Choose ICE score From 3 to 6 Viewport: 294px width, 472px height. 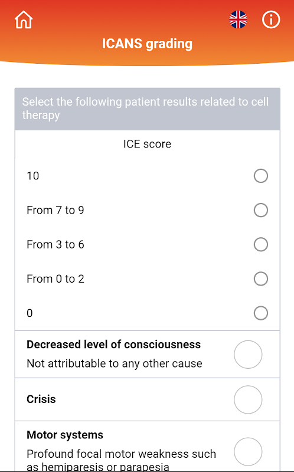pos(260,244)
